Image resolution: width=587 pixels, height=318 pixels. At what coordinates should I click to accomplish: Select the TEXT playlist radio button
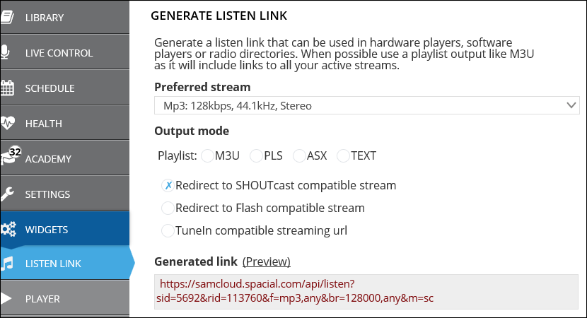coord(343,155)
